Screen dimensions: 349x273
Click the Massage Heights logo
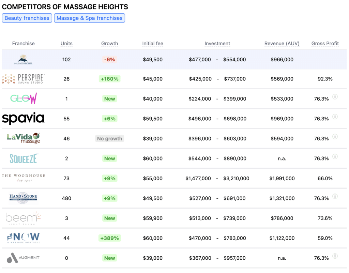tap(23, 59)
